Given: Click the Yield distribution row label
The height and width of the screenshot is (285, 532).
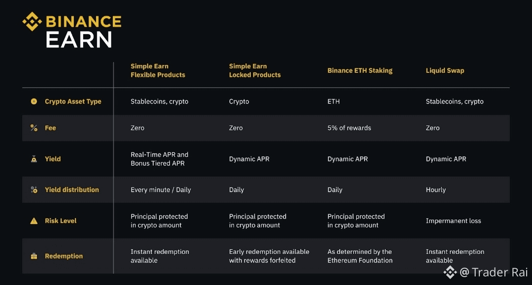Looking at the screenshot, I should pos(71,190).
